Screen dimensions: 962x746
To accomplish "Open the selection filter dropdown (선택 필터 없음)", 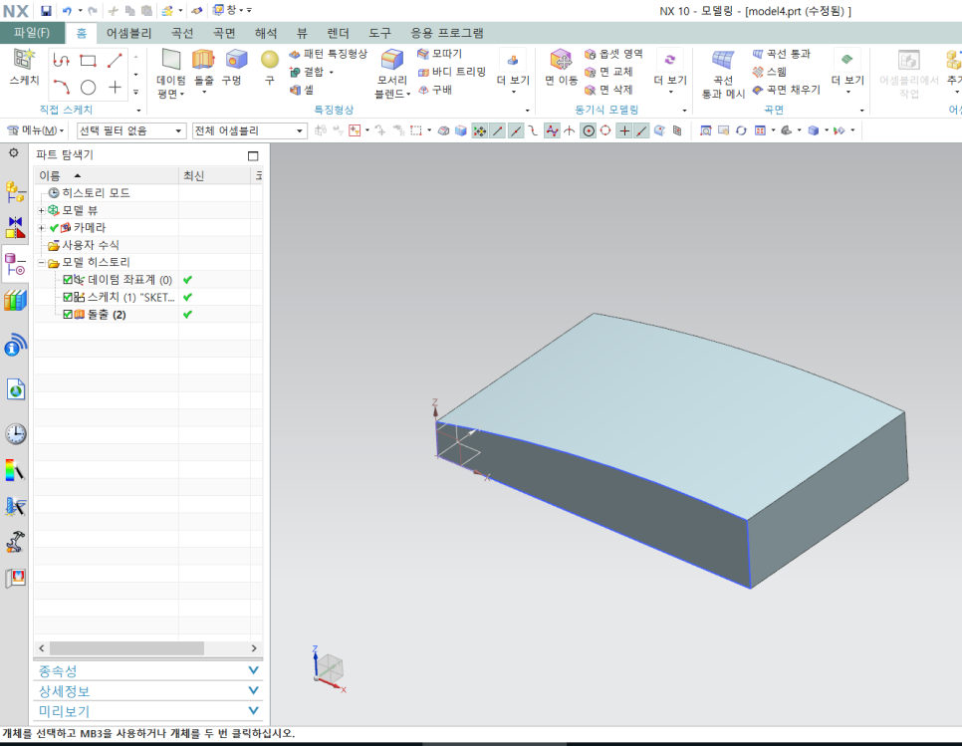I will pos(131,130).
